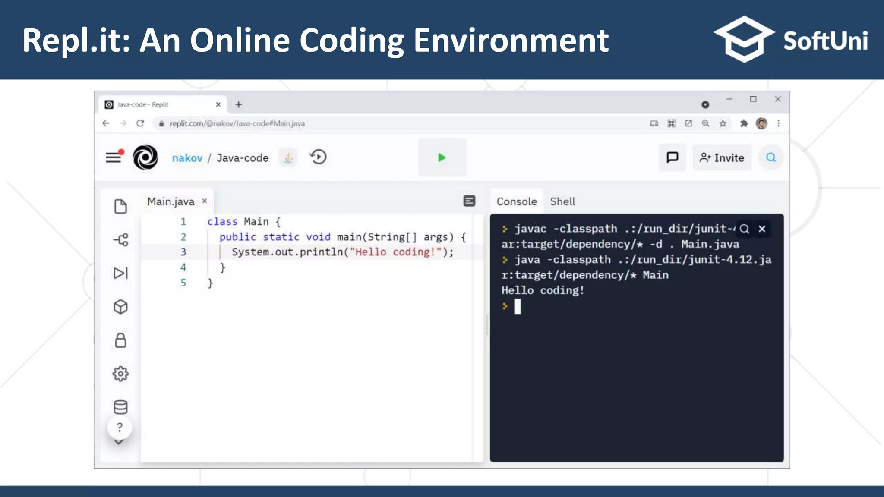
Task: Switch to the Shell tab
Action: tap(562, 201)
